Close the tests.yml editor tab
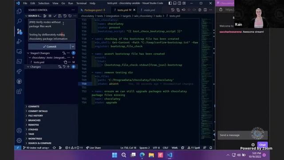 point(134,10)
